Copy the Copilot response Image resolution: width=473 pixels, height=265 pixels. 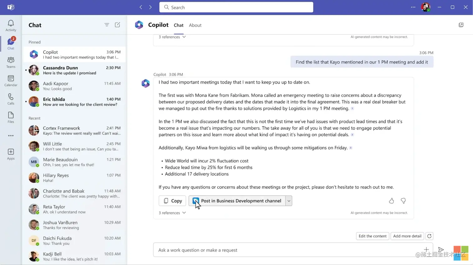[x=172, y=201]
